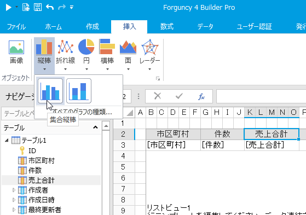Screen dimensions: 306x215
Task: Switch to the 数式 ribbon tab
Action: [x=167, y=27]
